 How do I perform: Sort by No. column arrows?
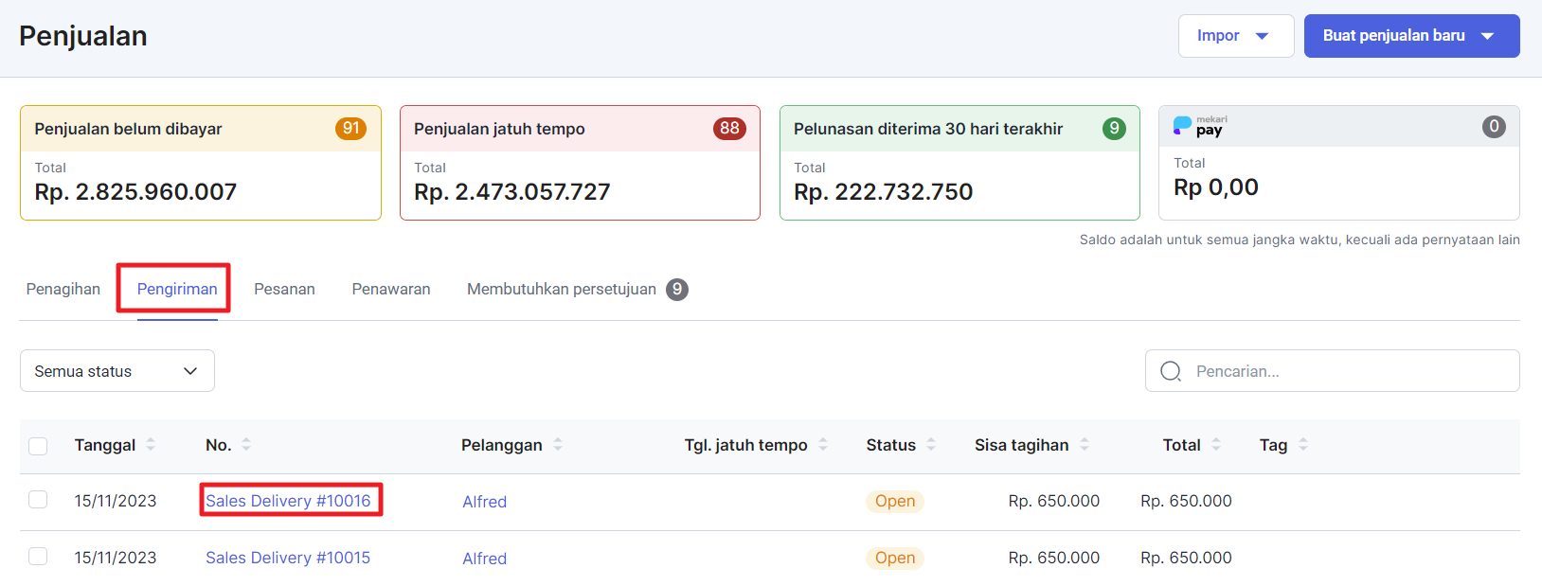tap(246, 445)
